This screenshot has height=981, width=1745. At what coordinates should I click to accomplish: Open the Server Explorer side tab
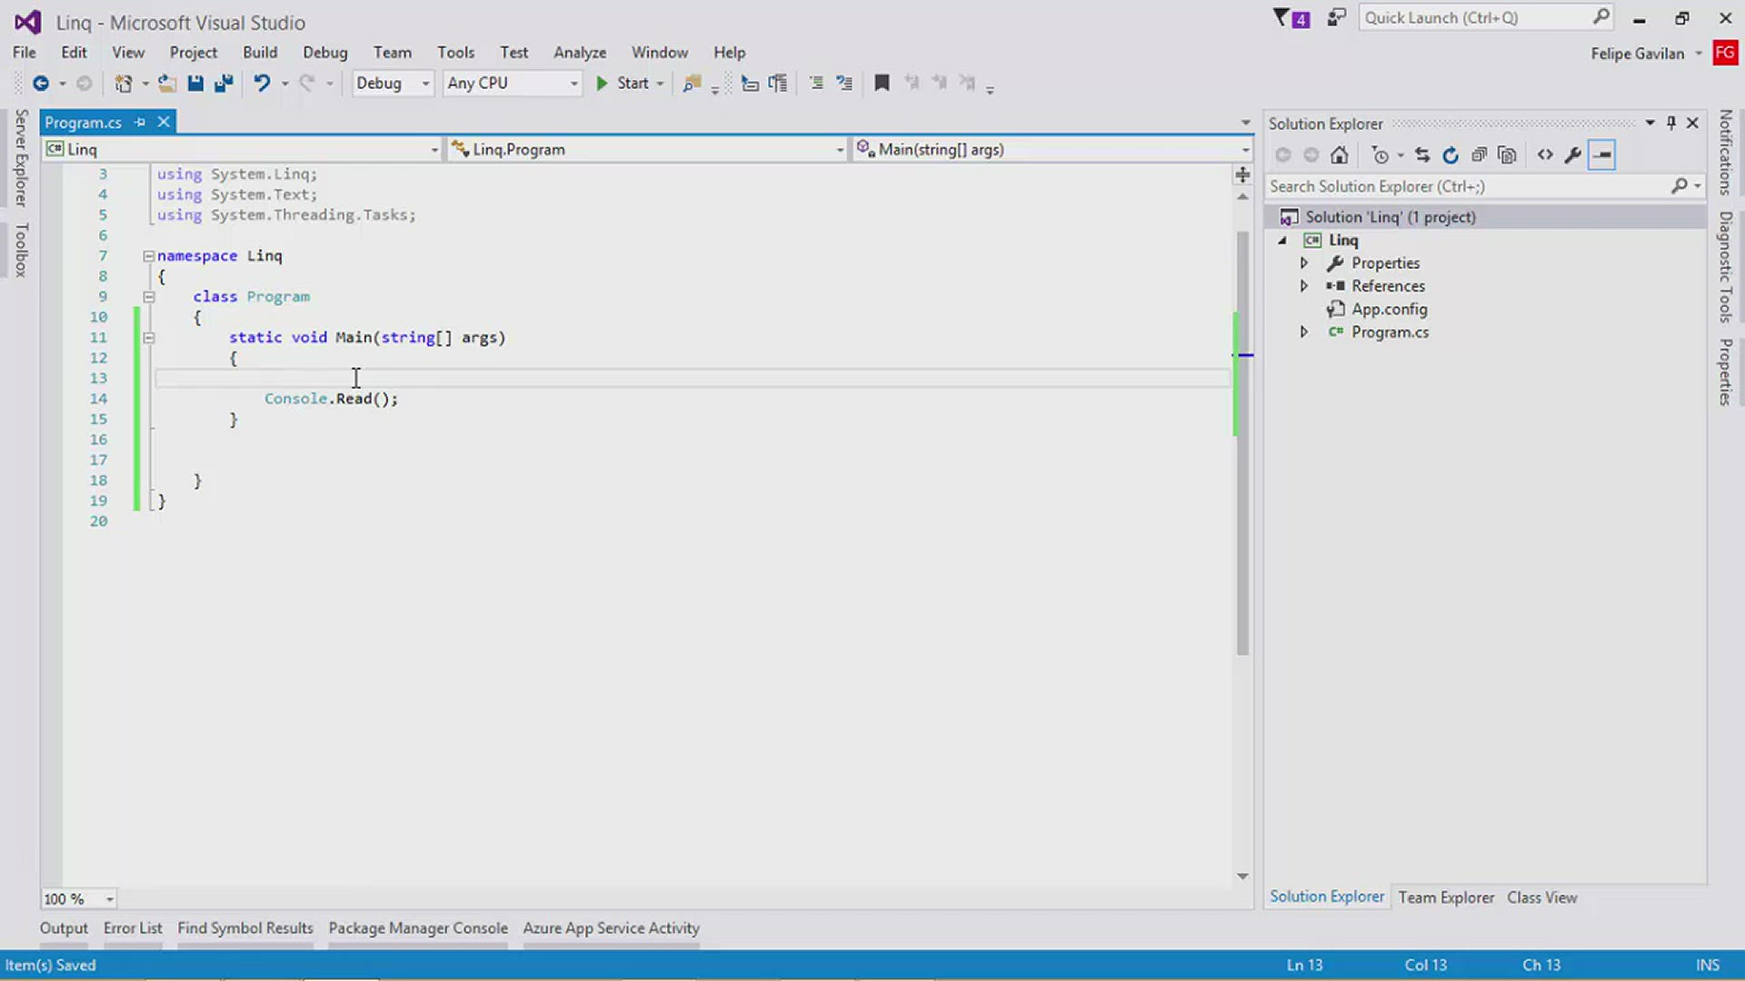pos(21,158)
